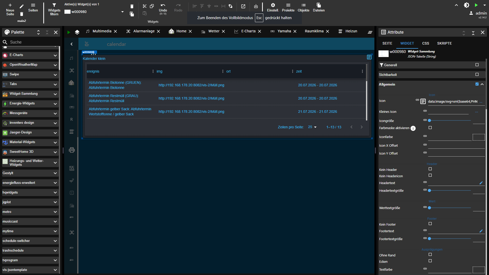The image size is (489, 275).
Task: Click the pencil edit page icon
Action: [22, 6]
